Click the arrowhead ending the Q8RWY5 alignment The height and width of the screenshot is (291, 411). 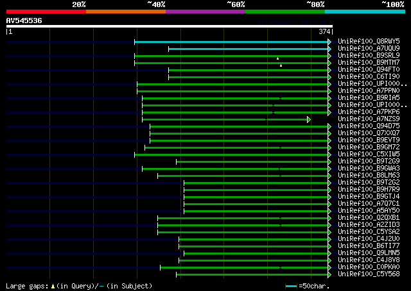tap(329, 42)
